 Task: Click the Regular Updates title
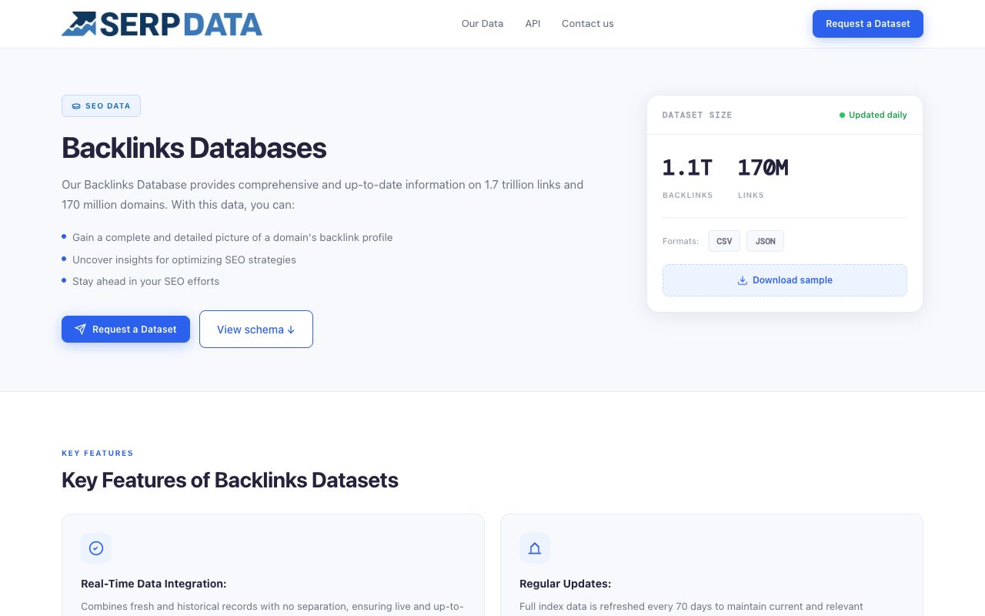pyautogui.click(x=565, y=584)
